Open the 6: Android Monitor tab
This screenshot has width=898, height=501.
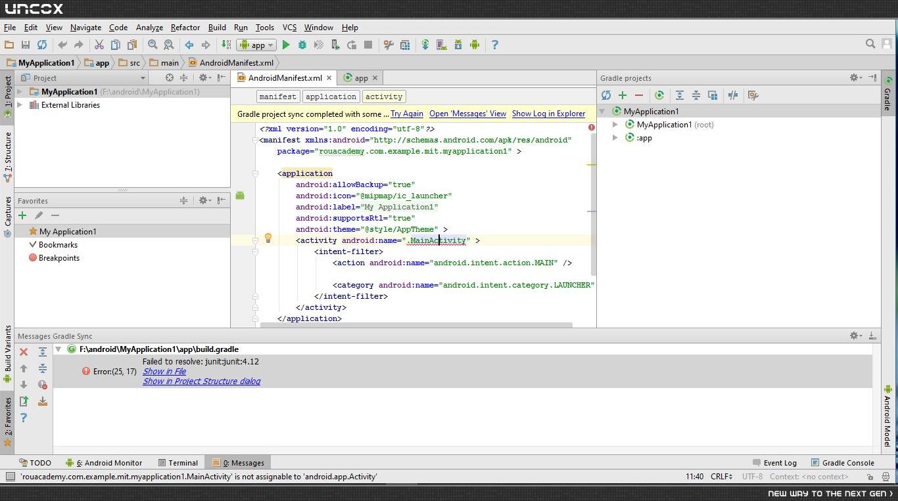tap(104, 463)
